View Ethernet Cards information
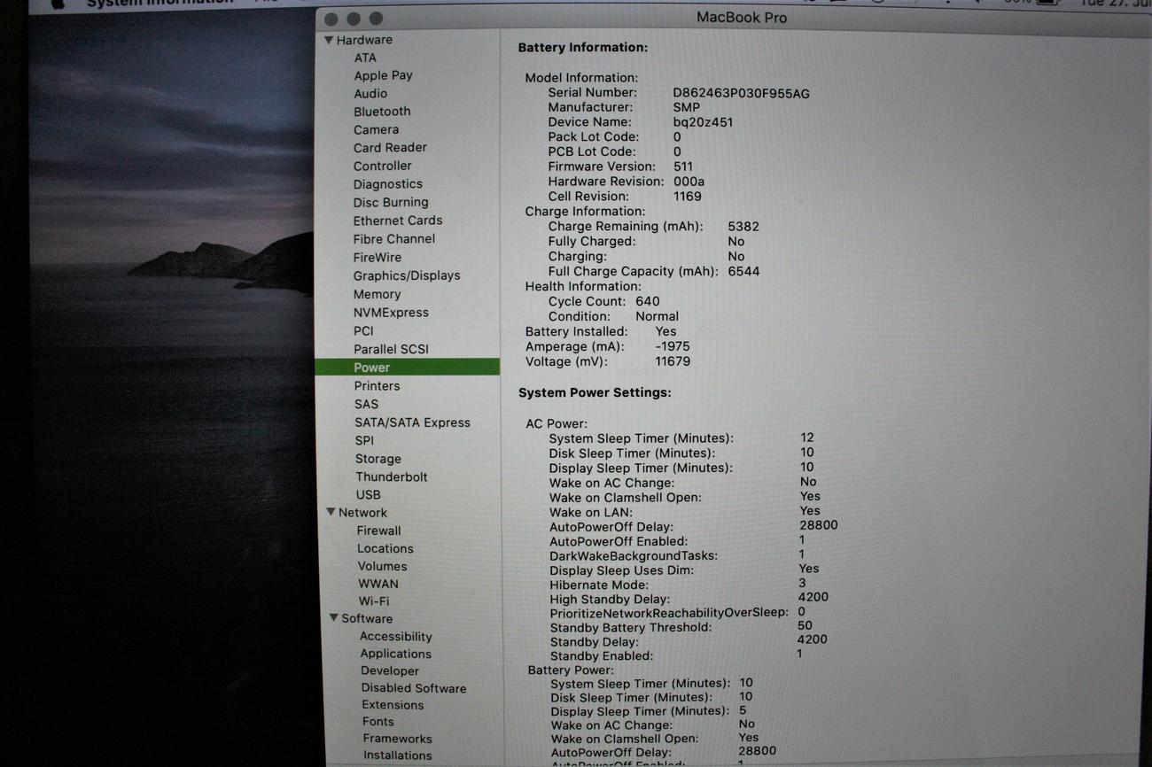1152x767 pixels. 397,221
